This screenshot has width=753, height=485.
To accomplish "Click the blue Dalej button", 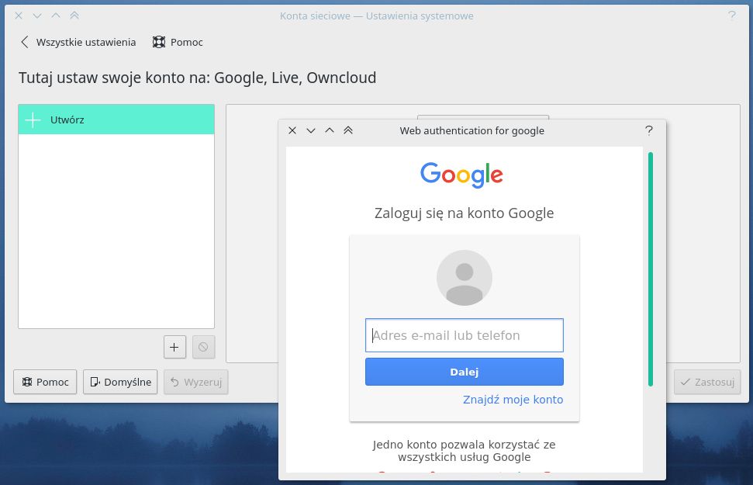I will point(465,372).
